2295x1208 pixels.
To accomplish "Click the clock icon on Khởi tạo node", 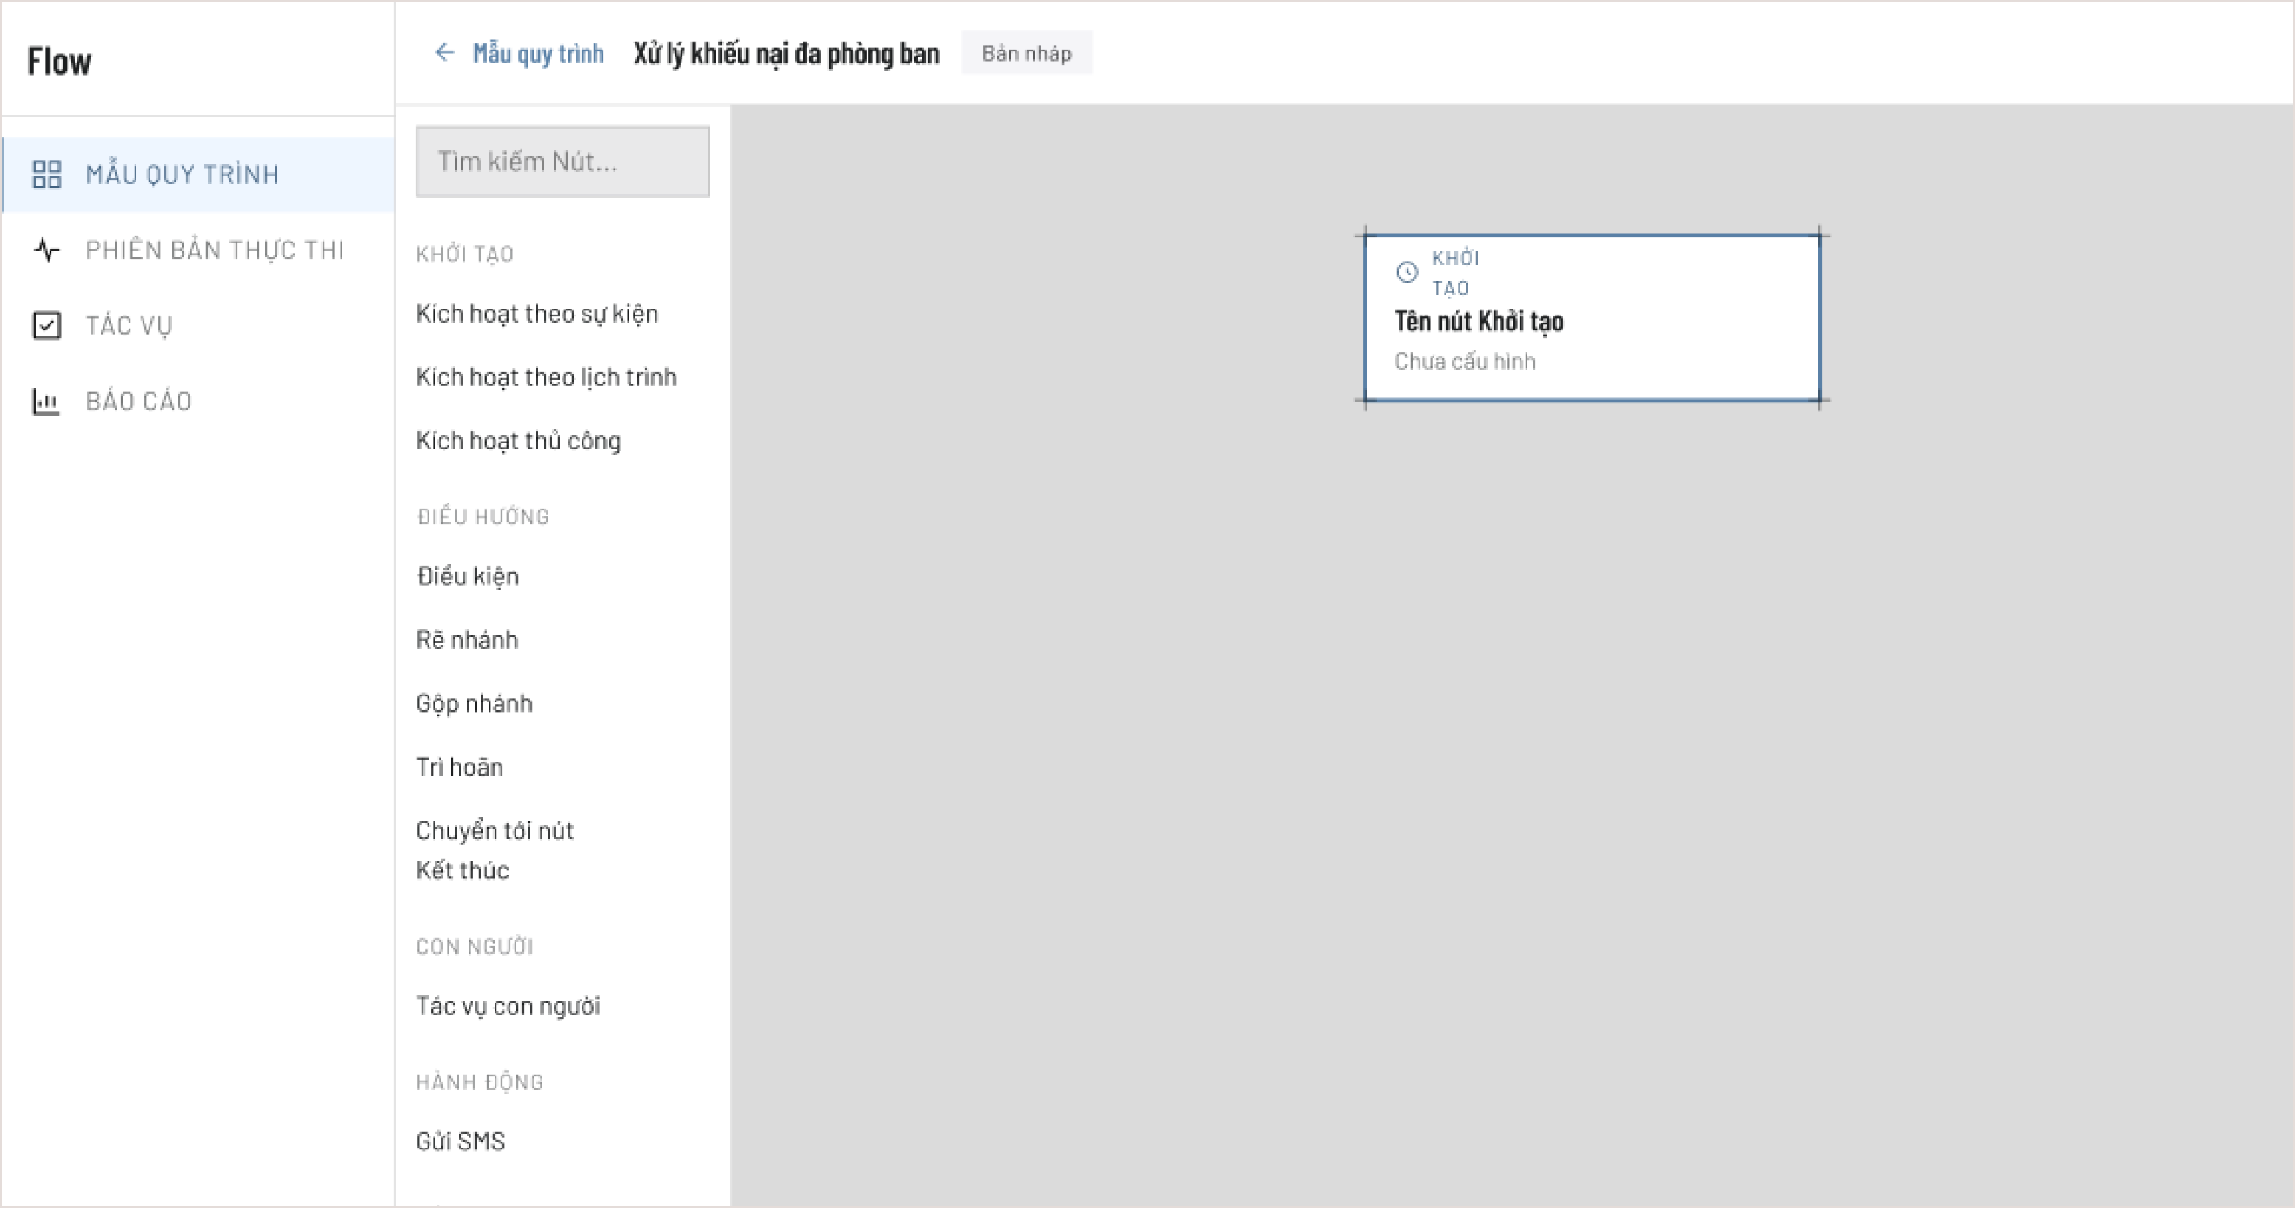I will point(1407,272).
